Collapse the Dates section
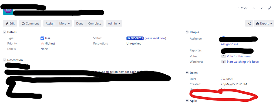Image resolution: width=278 pixels, height=105 pixels. (x=187, y=73)
